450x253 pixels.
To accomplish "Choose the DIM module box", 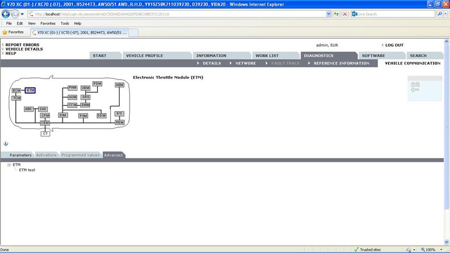I will [63, 115].
